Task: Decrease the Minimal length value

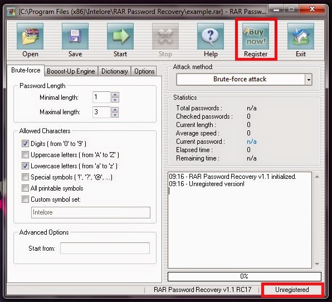Action: 115,100
